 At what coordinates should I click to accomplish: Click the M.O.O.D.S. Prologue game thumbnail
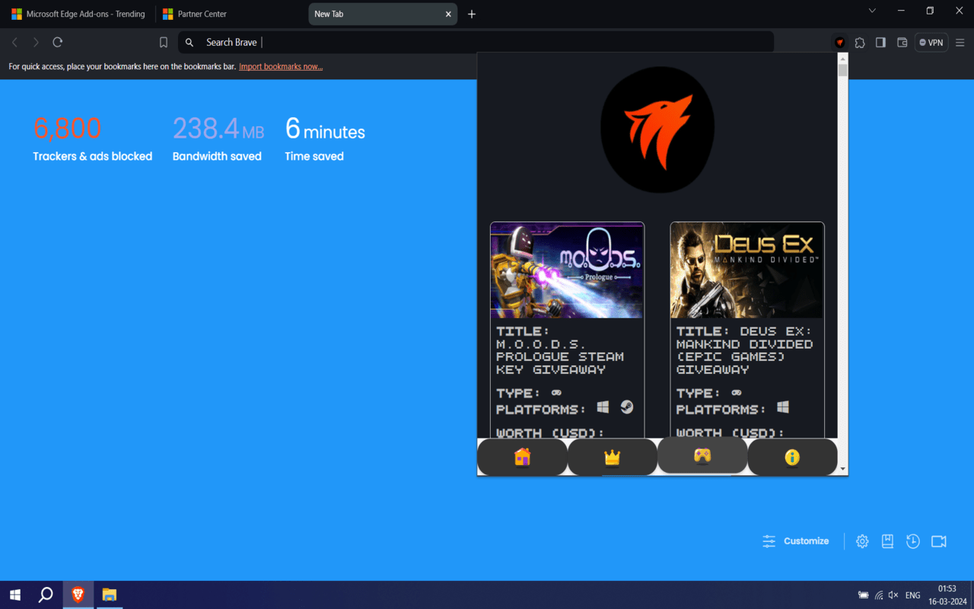click(567, 270)
